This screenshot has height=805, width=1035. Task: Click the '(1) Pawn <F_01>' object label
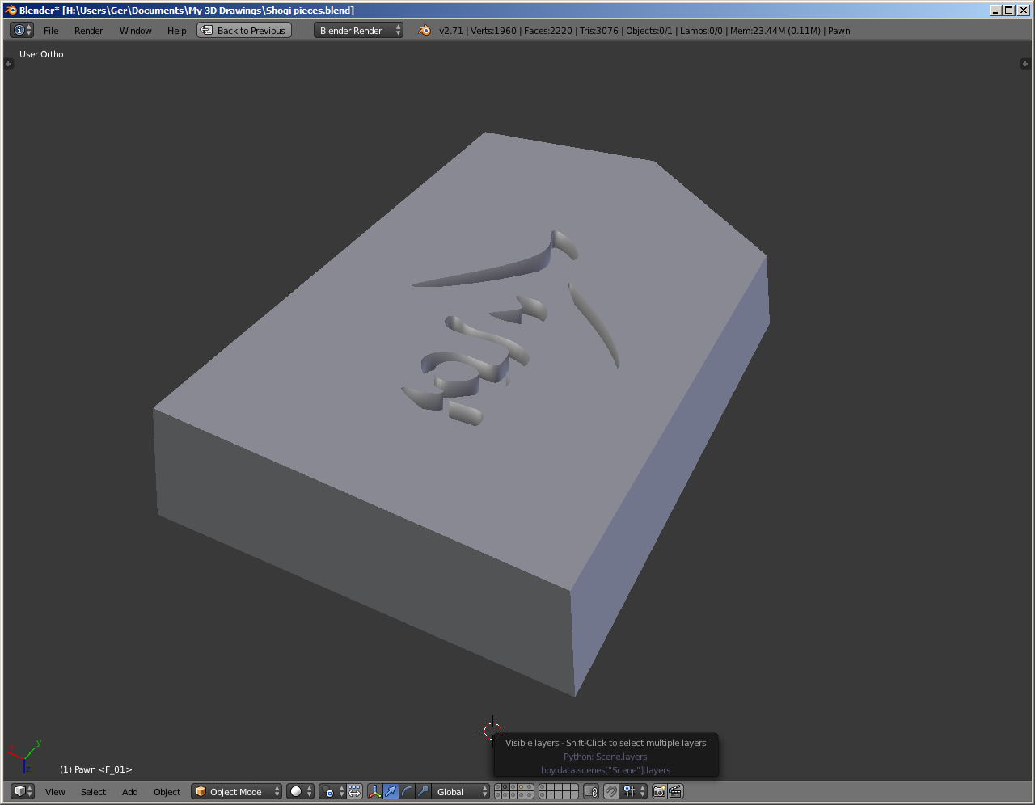point(95,769)
